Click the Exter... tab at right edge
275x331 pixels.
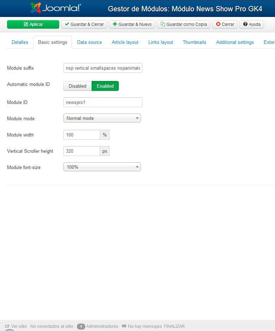269,42
